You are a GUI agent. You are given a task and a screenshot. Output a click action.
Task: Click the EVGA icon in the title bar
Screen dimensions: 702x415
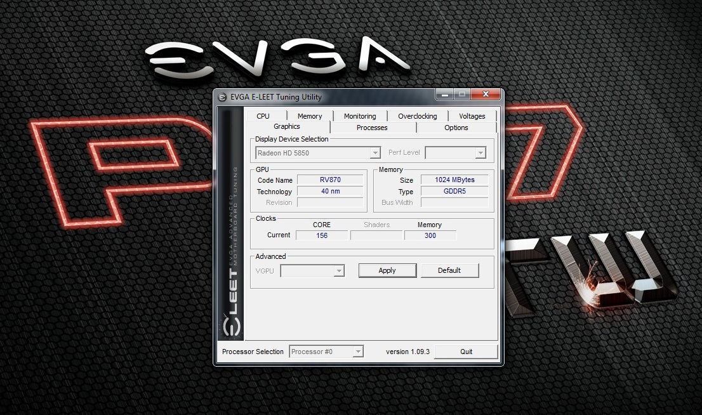point(222,97)
